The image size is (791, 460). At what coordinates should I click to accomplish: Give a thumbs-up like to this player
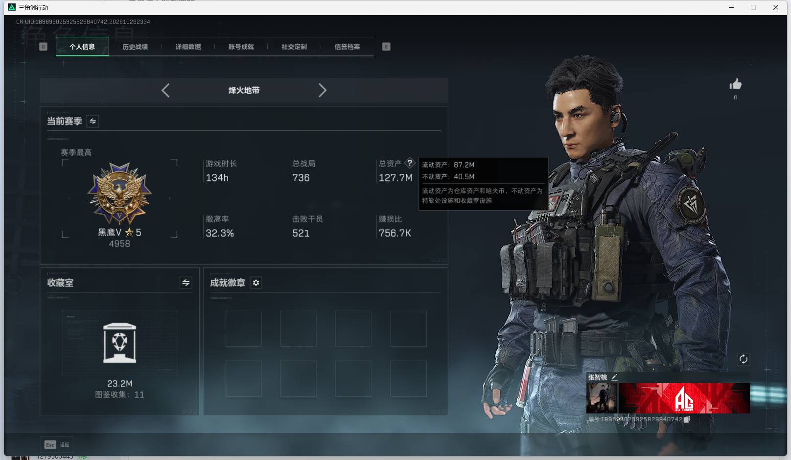735,84
